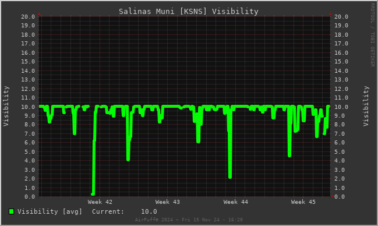Click the right vertical Visibility axis title
This screenshot has width=378, height=226.
click(x=366, y=106)
